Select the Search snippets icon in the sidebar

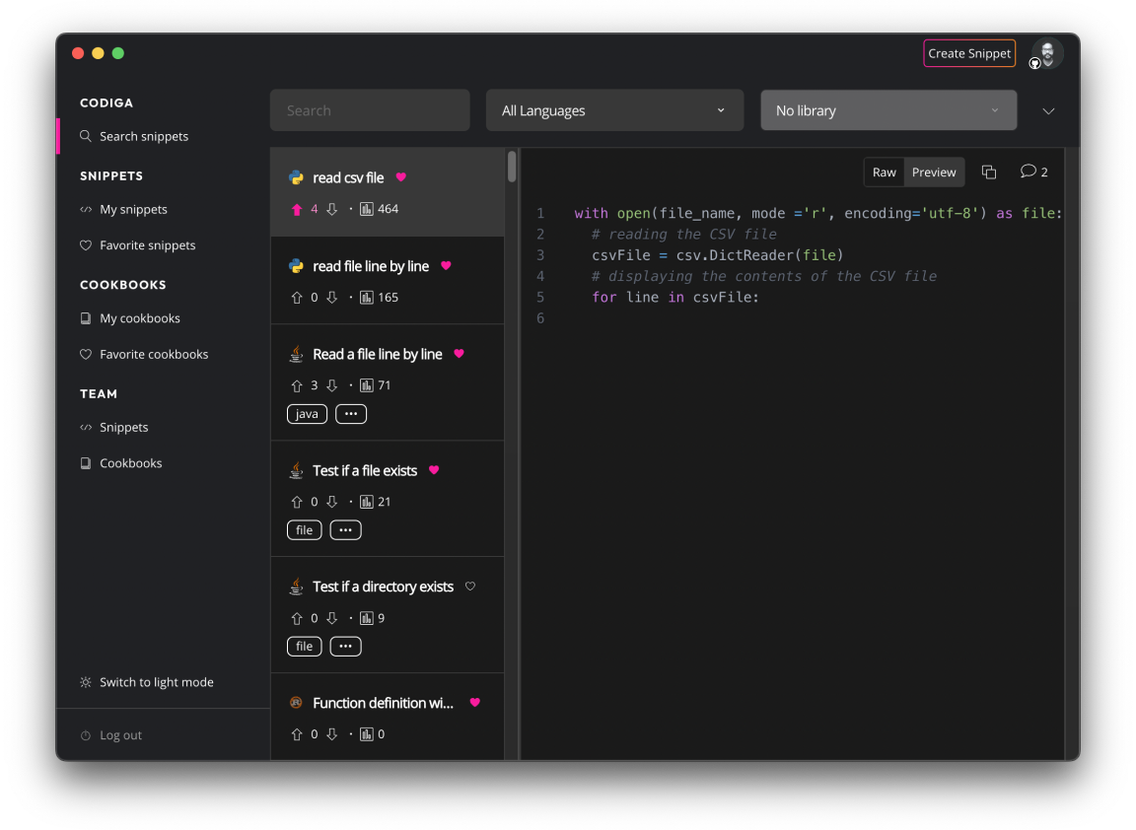click(87, 136)
